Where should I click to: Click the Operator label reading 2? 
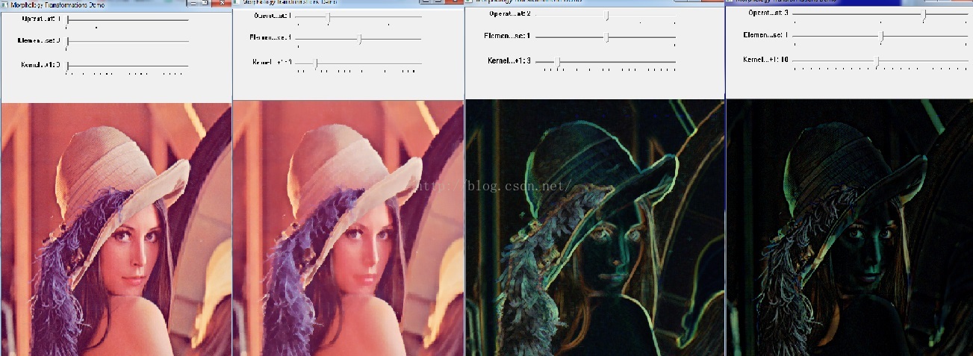tap(509, 13)
